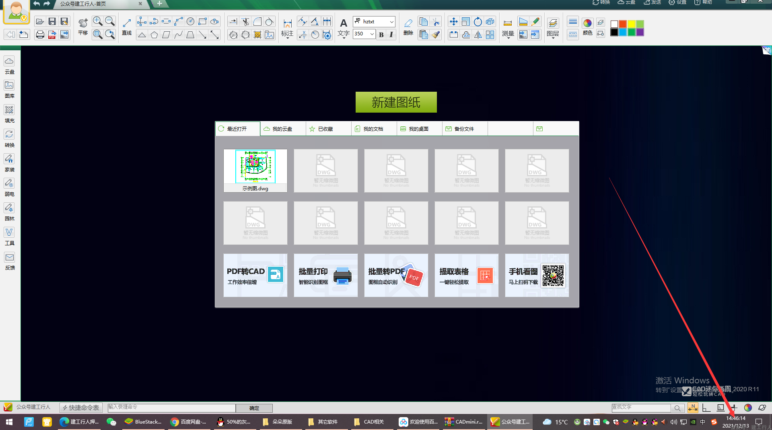Open Convert (转换) in left sidebar
Viewport: 772px width, 430px height.
pyautogui.click(x=9, y=138)
